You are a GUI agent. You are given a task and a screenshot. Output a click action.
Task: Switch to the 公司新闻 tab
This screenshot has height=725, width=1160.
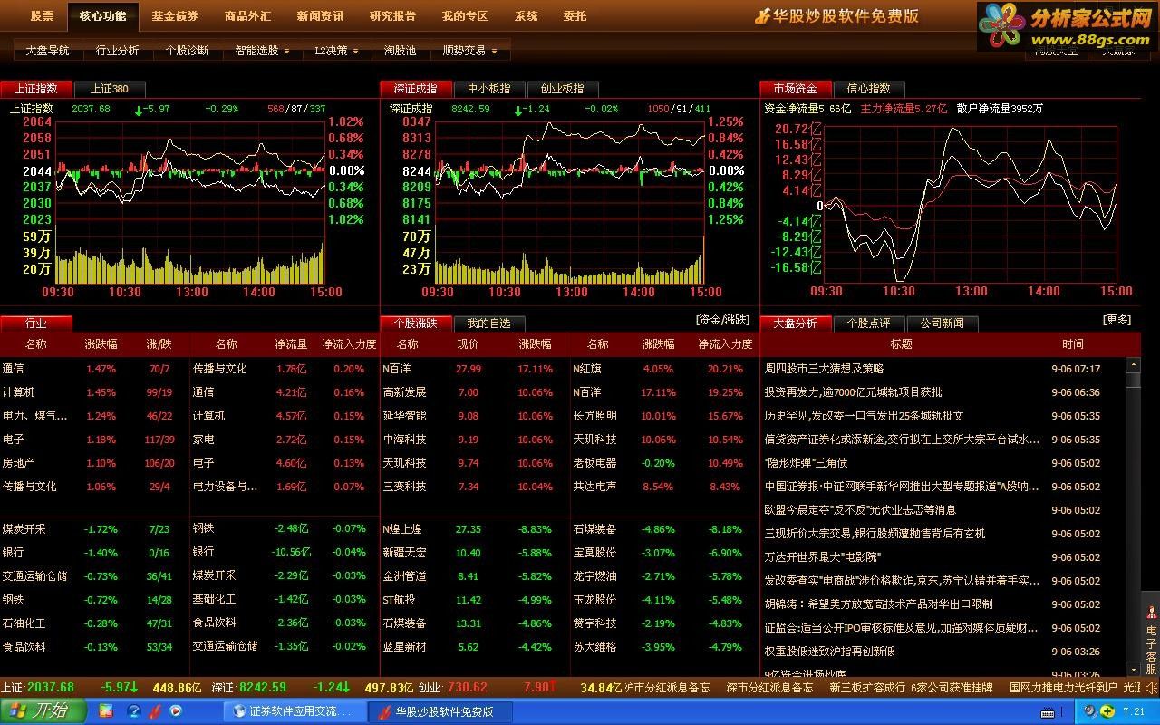(942, 324)
